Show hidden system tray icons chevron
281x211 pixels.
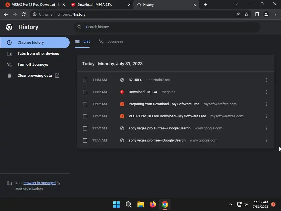(x=231, y=204)
